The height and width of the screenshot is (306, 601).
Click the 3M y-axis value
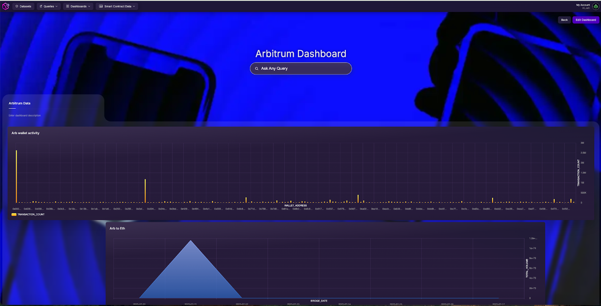(582, 143)
